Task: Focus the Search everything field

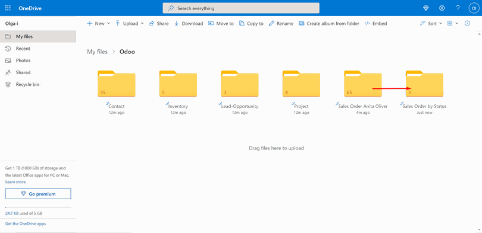Action: coord(241,8)
